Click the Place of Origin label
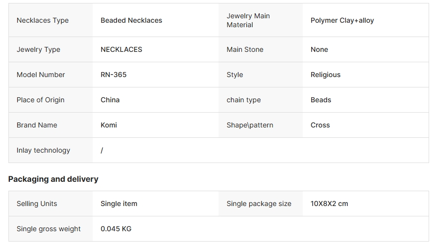 pyautogui.click(x=41, y=100)
